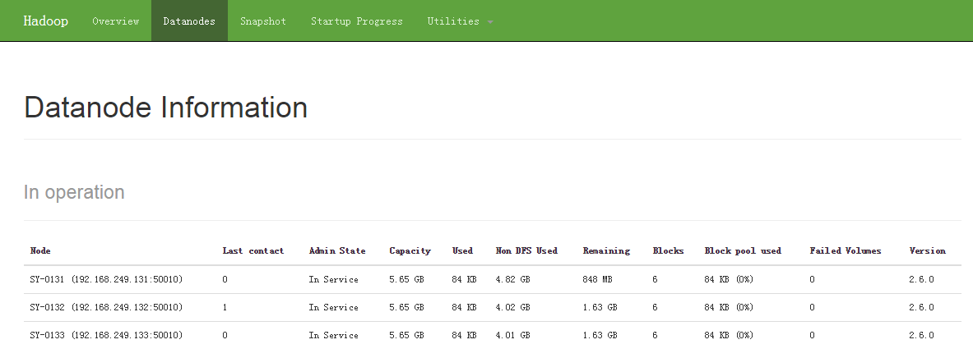The width and height of the screenshot is (973, 358).
Task: Click the Datanode Information heading
Action: pyautogui.click(x=165, y=108)
